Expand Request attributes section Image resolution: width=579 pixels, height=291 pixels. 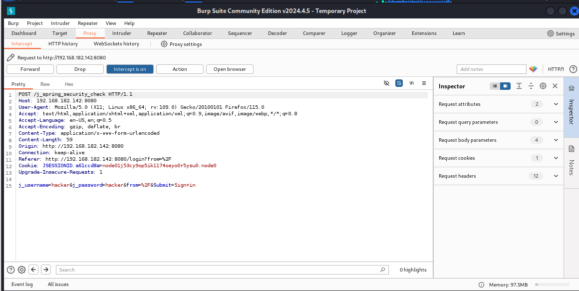tap(556, 104)
